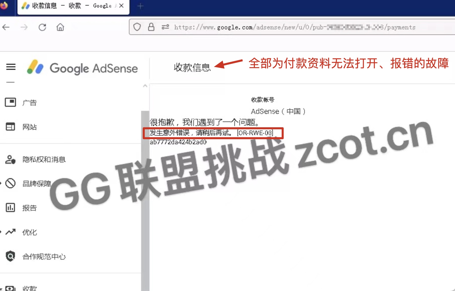This screenshot has width=455, height=291.
Task: Open a new browser tab
Action: click(140, 6)
